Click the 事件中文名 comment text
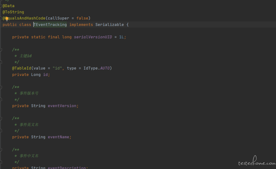 (29, 156)
